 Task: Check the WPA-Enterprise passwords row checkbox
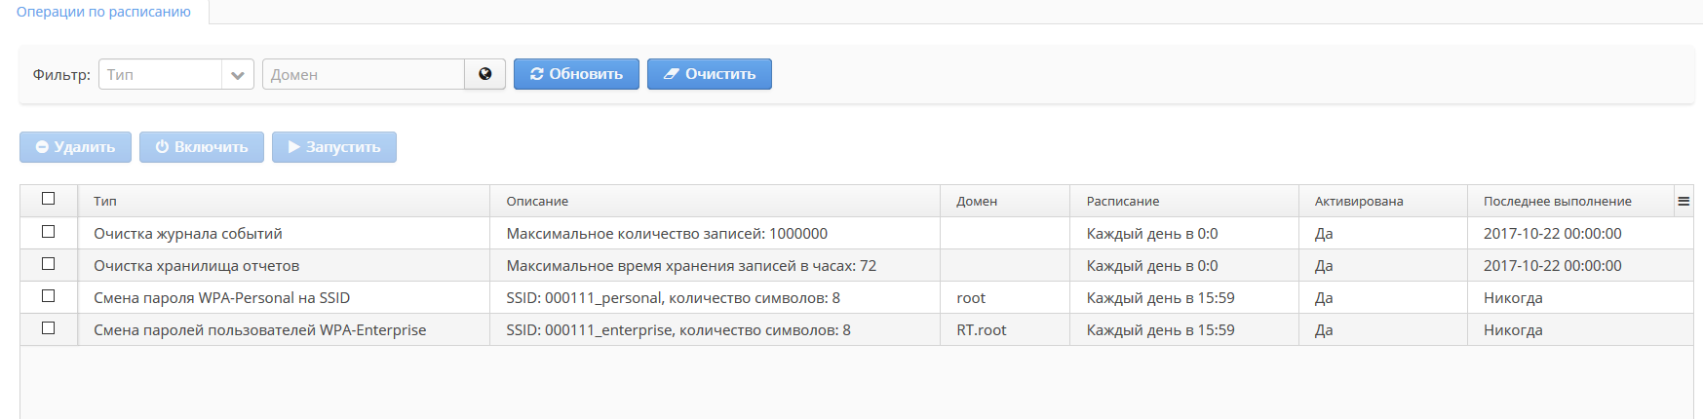(48, 328)
